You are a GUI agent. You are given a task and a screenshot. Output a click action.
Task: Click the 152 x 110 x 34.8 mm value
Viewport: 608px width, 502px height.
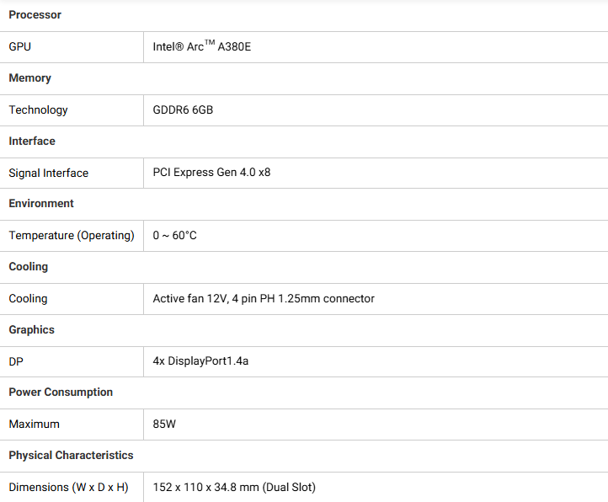(234, 488)
